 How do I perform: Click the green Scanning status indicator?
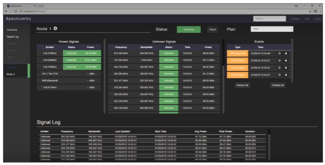189,30
